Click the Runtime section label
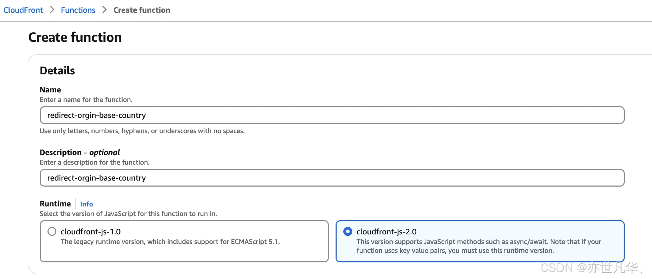The height and width of the screenshot is (279, 652). (55, 204)
